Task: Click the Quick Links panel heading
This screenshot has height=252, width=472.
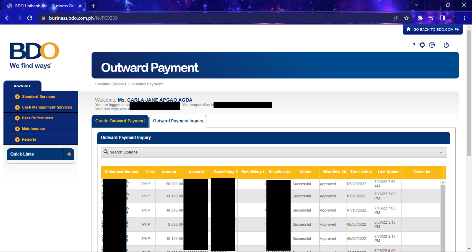Action: coord(22,154)
